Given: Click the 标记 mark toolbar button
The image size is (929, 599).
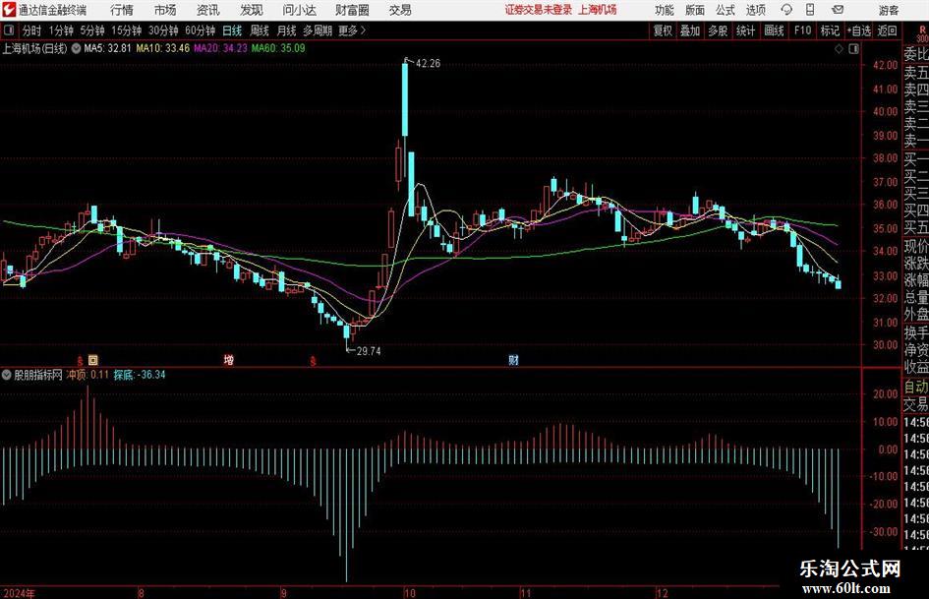Looking at the screenshot, I should coord(830,30).
